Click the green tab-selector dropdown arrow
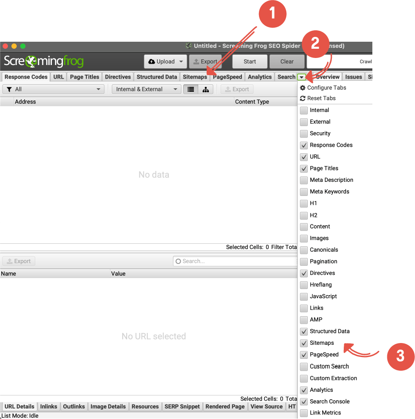Screen dimensions: 415x419 [301, 77]
